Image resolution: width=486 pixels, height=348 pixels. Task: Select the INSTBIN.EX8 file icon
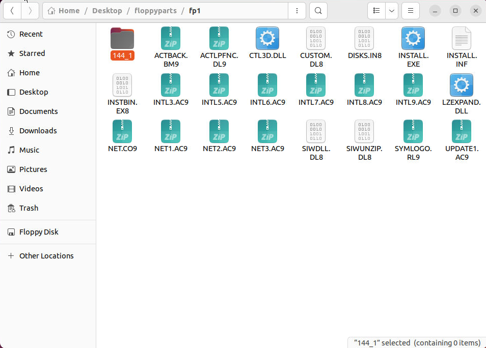point(122,85)
